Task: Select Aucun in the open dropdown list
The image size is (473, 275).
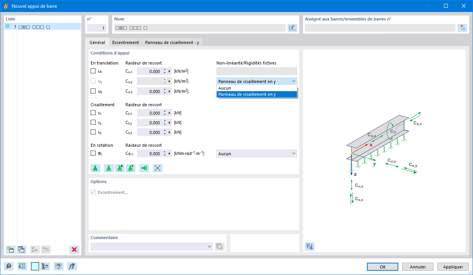Action: click(x=257, y=88)
